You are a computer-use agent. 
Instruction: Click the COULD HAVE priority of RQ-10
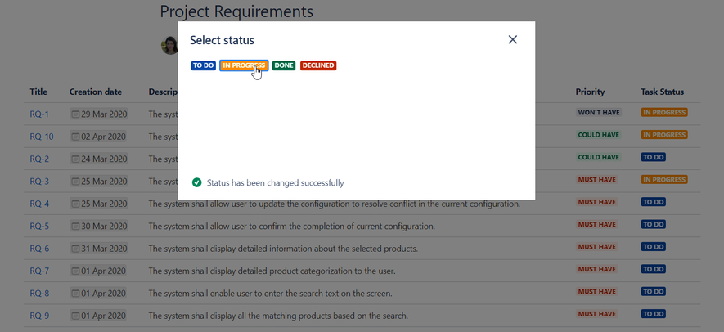pyautogui.click(x=598, y=135)
